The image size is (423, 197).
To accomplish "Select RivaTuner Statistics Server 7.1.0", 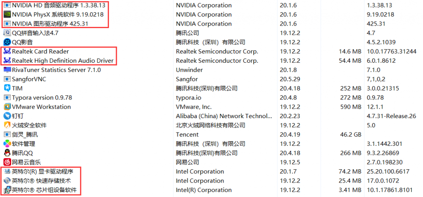I will pyautogui.click(x=56, y=70).
